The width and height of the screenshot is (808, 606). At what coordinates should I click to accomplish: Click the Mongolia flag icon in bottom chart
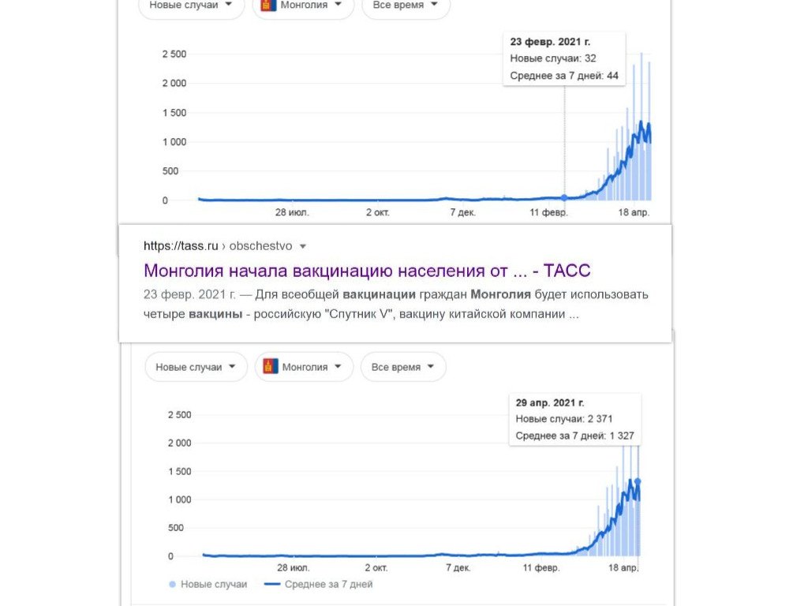tap(271, 366)
